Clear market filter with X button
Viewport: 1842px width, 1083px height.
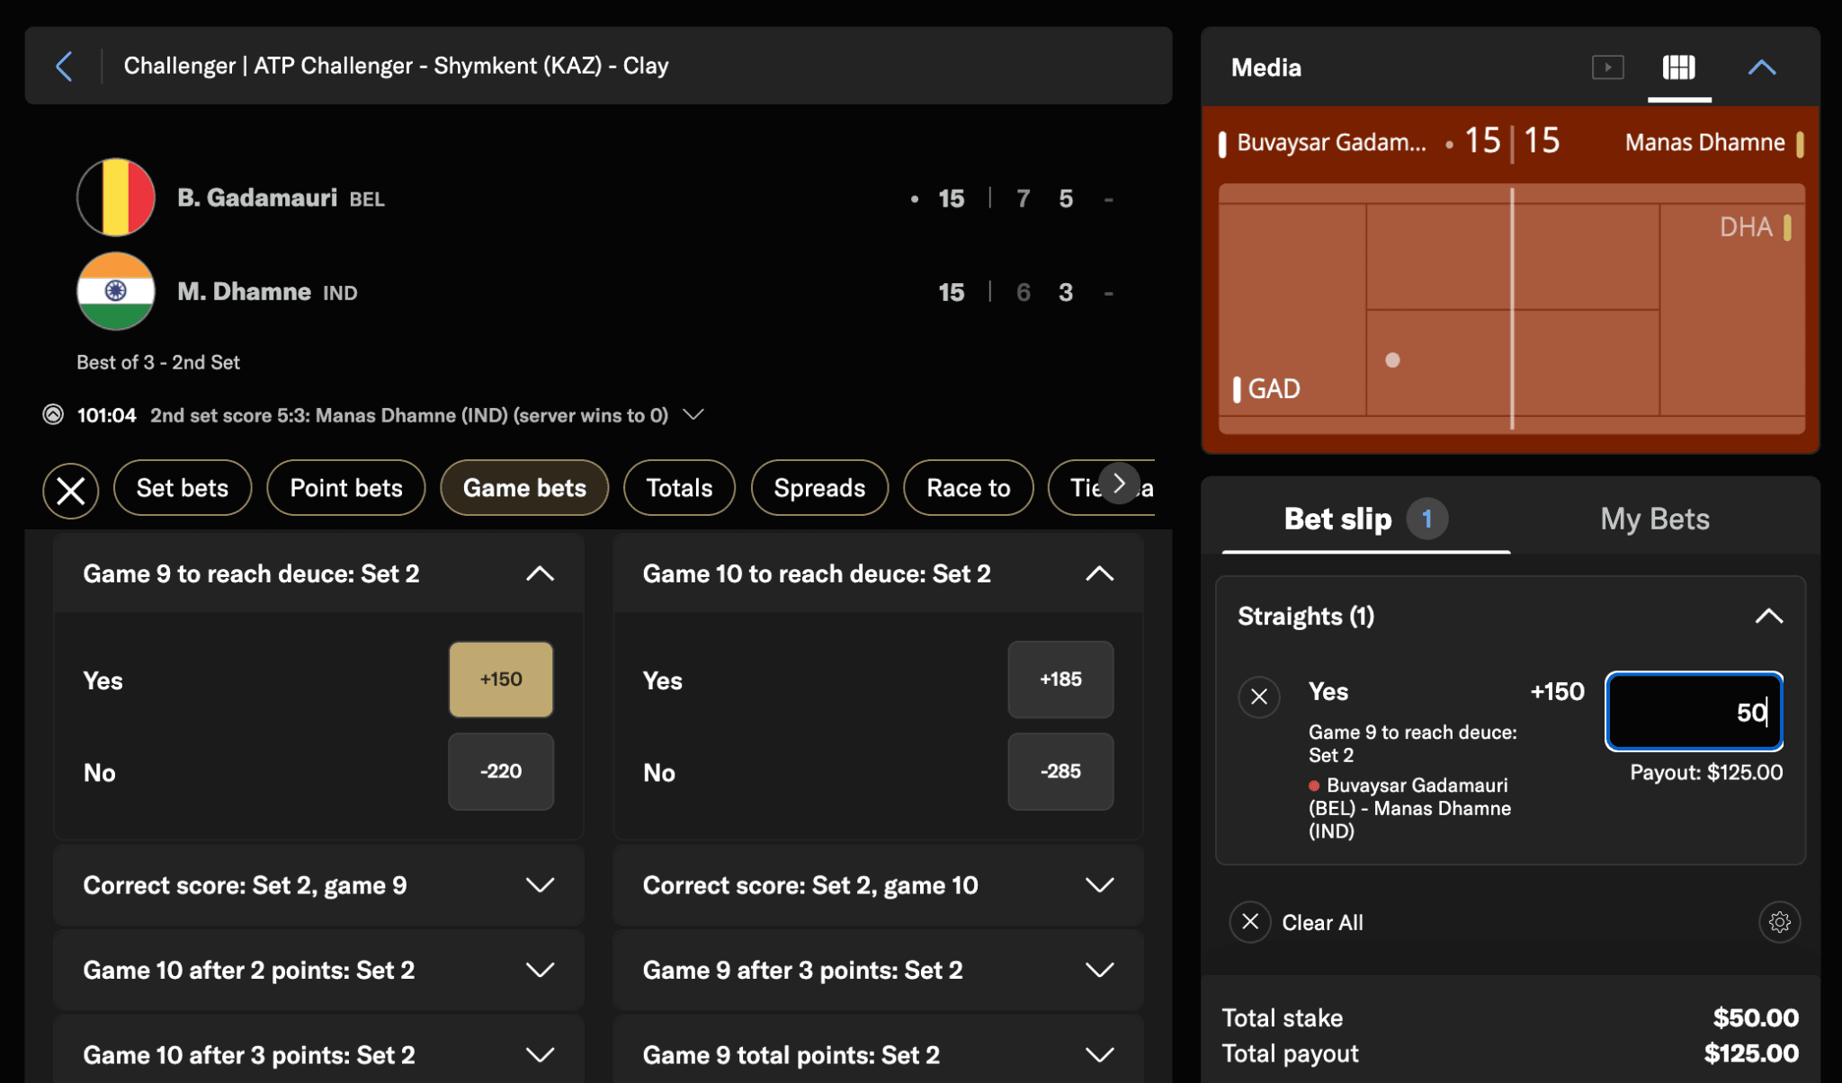71,490
